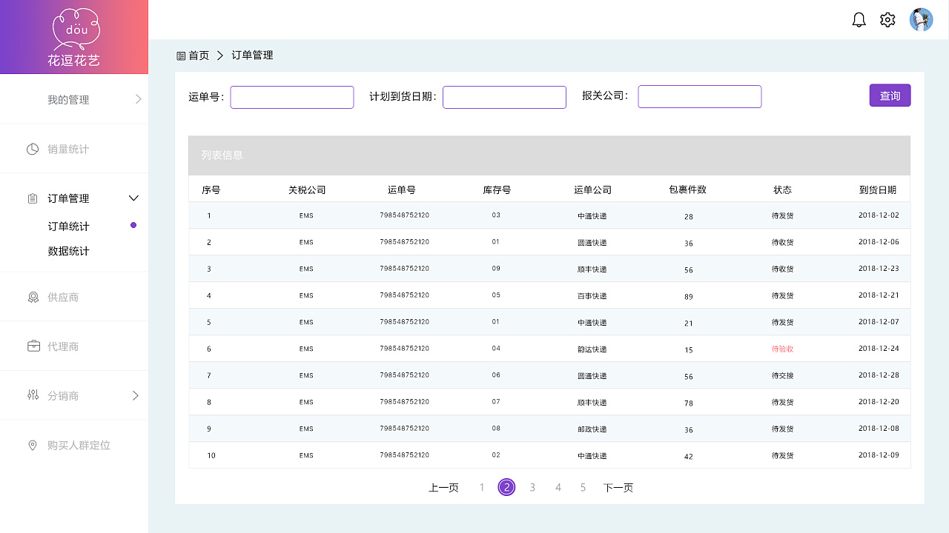Viewport: 949px width, 533px height.
Task: Click the supplier badge icon
Action: tap(33, 298)
